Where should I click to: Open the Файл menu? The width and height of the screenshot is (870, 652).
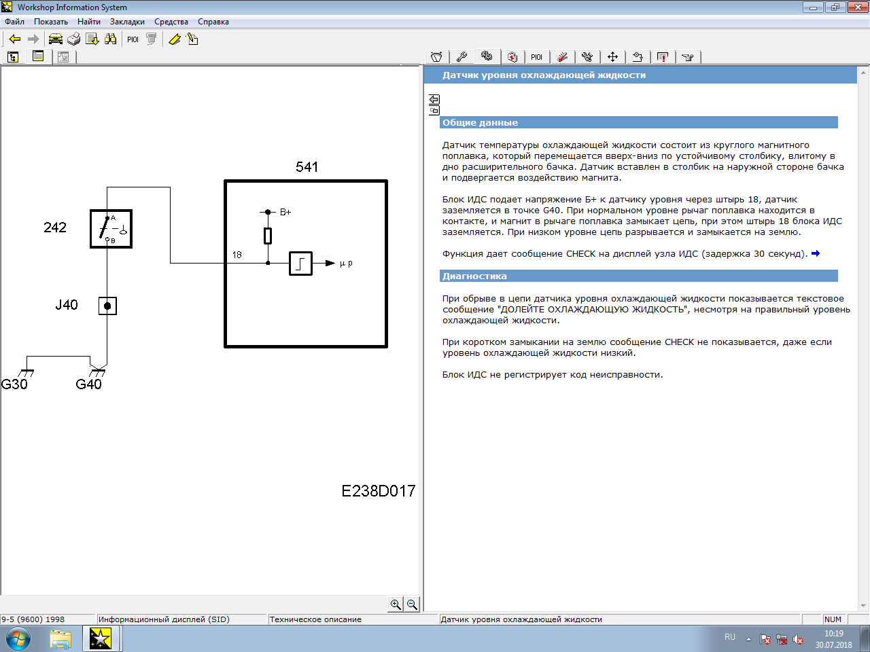tap(14, 22)
